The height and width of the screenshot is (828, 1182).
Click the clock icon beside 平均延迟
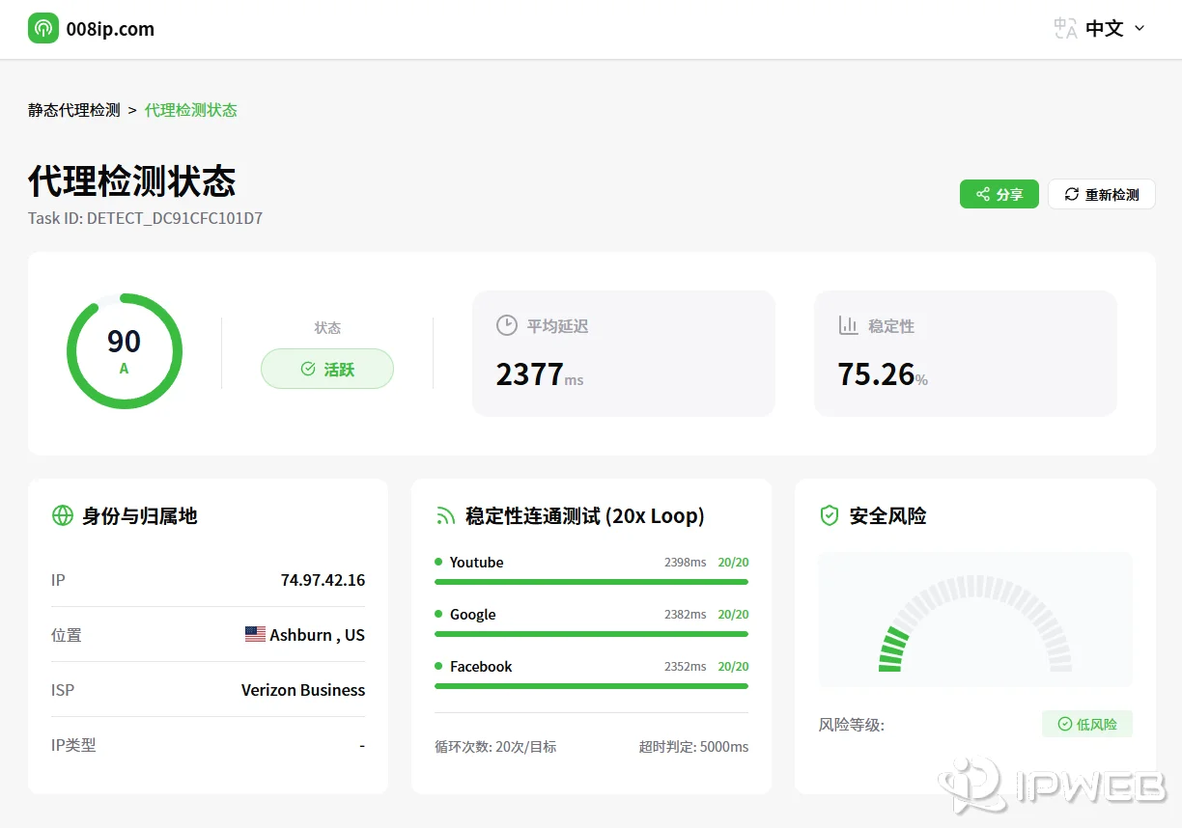click(x=507, y=325)
